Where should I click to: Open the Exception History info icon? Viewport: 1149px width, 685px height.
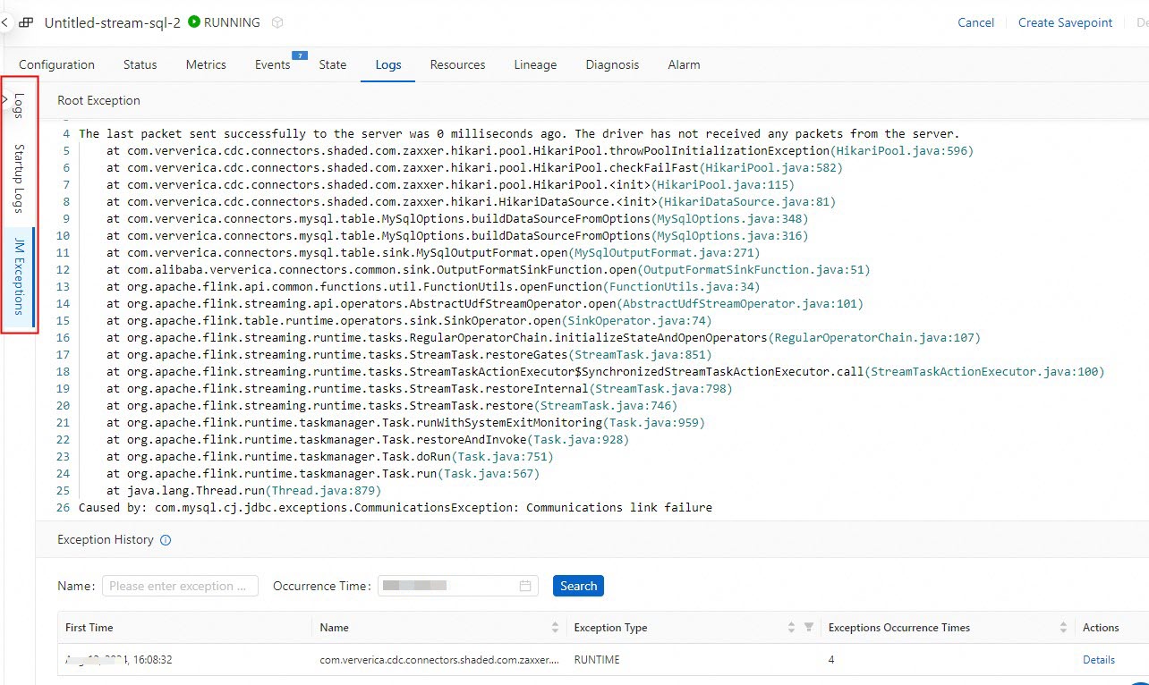[x=166, y=540]
